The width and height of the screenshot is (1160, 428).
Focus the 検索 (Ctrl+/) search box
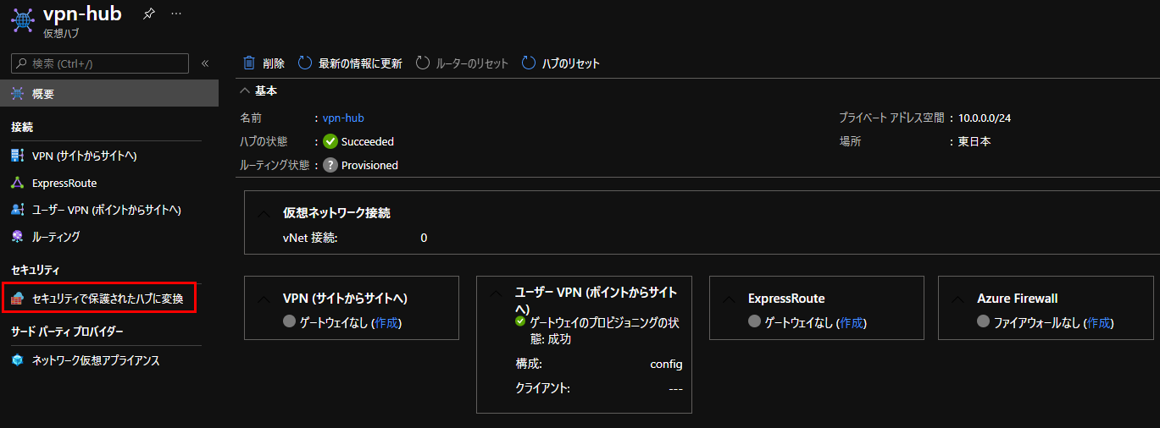tap(100, 63)
